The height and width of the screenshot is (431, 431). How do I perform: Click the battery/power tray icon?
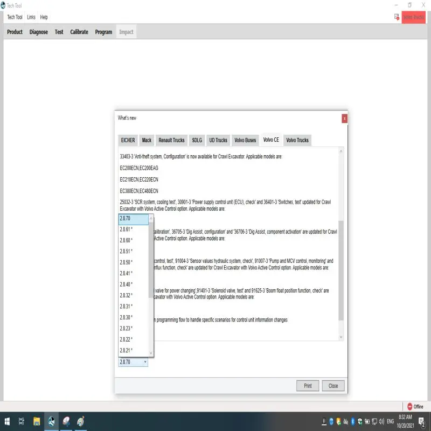click(367, 421)
